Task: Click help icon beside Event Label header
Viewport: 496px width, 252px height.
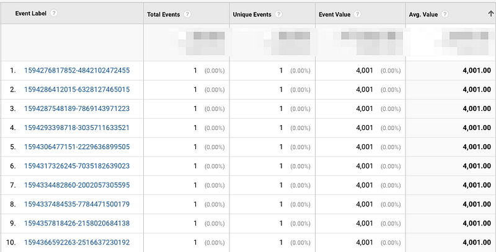Action: (x=54, y=14)
